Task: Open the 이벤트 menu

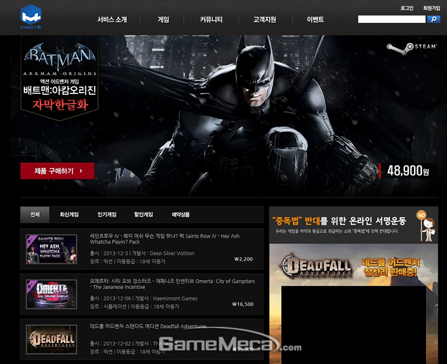Action: coord(316,20)
